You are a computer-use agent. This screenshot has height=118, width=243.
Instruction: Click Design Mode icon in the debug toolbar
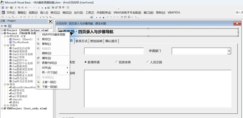coord(92,17)
